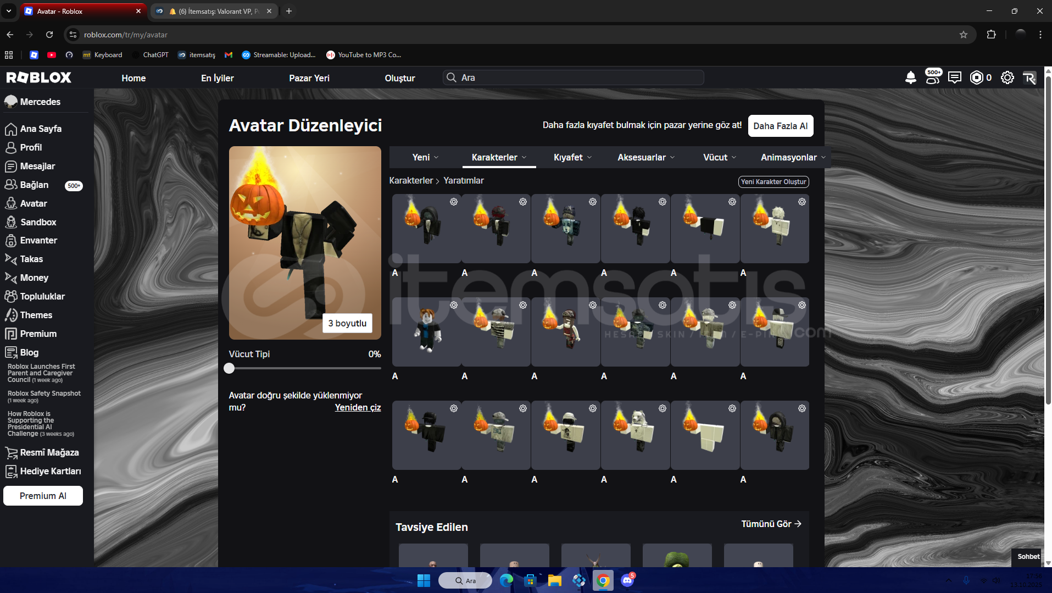Viewport: 1052px width, 593px height.
Task: Click the Robux balance icon
Action: (x=976, y=77)
